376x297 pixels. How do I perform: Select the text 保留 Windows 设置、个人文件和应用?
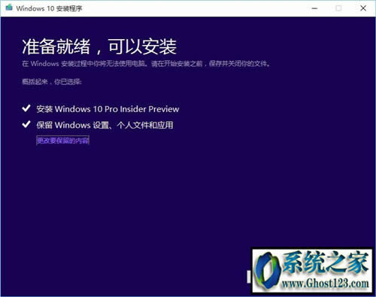[x=105, y=125]
